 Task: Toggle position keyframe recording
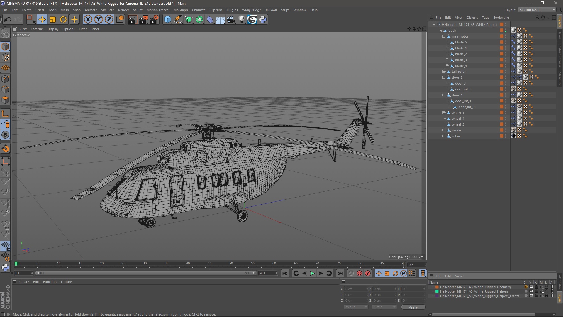click(x=379, y=273)
